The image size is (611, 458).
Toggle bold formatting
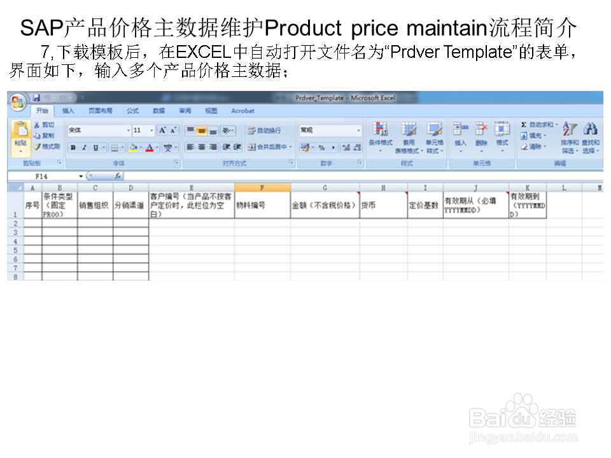pyautogui.click(x=73, y=148)
